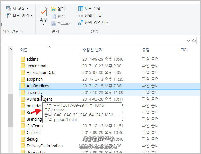Select the AUInstallAgent folder icon
The height and width of the screenshot is (154, 201).
coord(23,99)
